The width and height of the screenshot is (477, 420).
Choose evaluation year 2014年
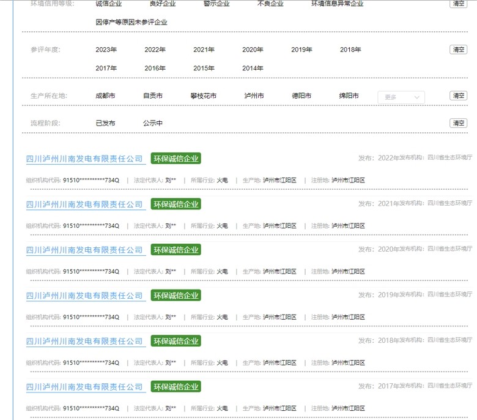pos(253,68)
